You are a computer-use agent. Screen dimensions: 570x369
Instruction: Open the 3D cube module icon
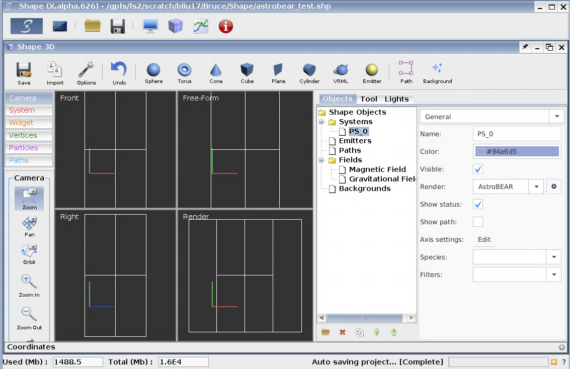[176, 26]
